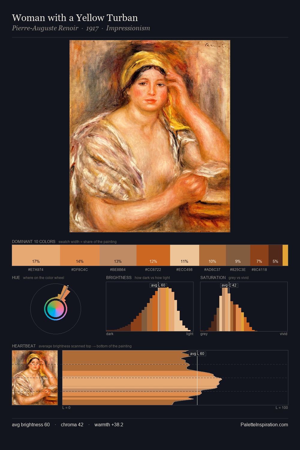Click the footer stat avg brightness 60

click(31, 424)
